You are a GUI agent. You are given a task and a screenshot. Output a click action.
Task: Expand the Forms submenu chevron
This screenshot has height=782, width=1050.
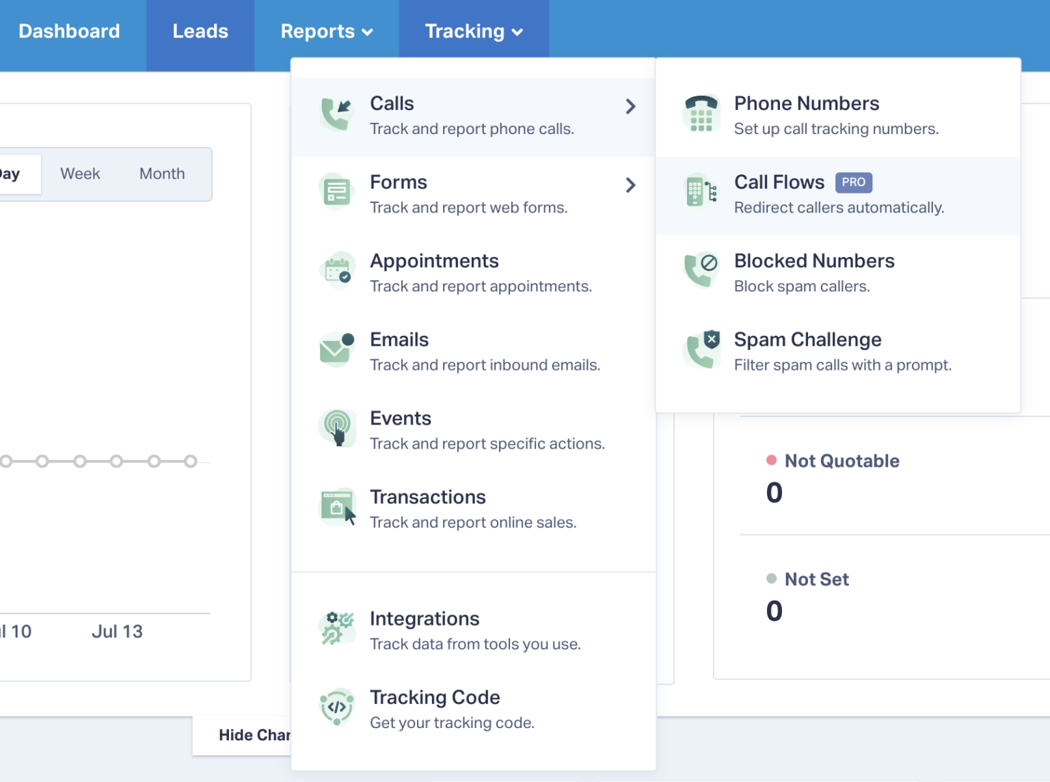click(630, 185)
